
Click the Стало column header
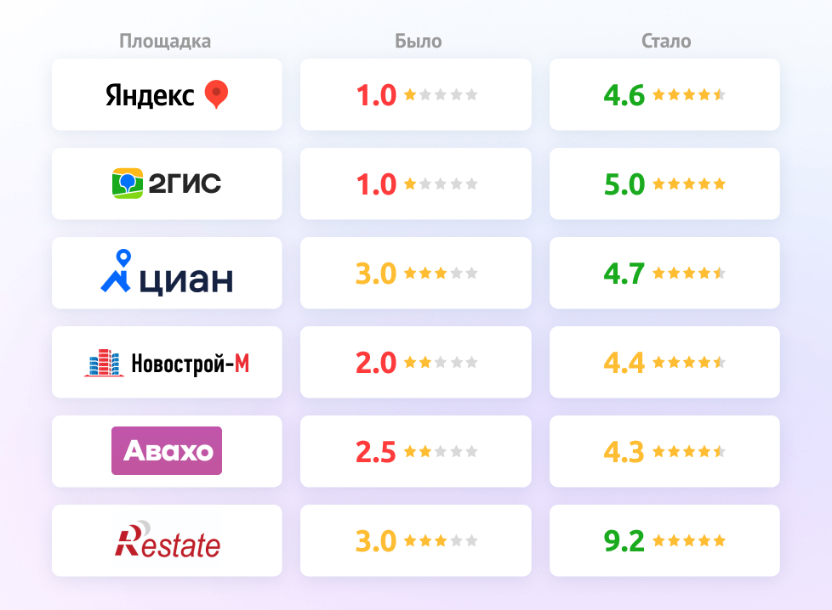pos(666,41)
